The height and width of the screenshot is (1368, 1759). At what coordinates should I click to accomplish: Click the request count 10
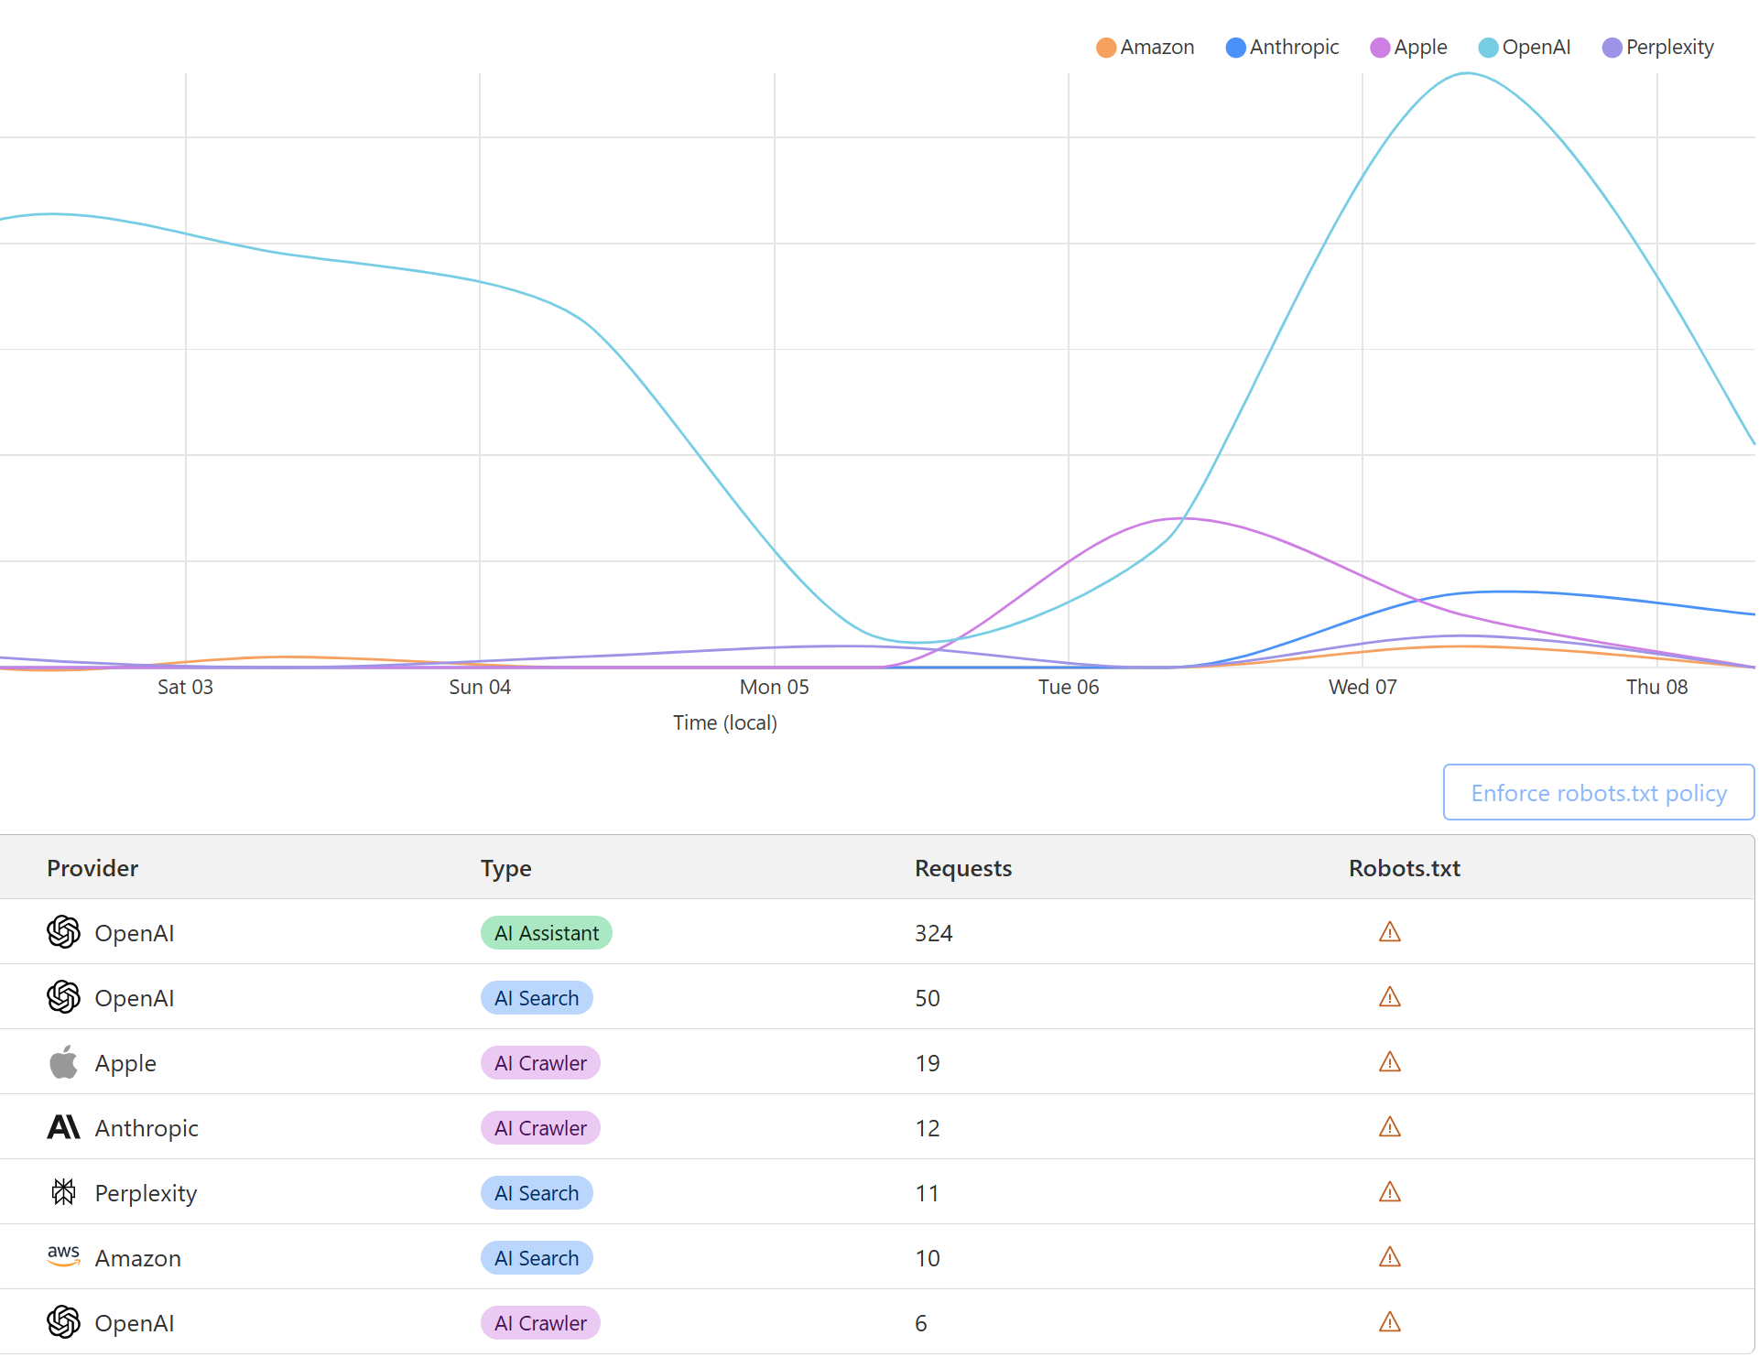point(928,1258)
